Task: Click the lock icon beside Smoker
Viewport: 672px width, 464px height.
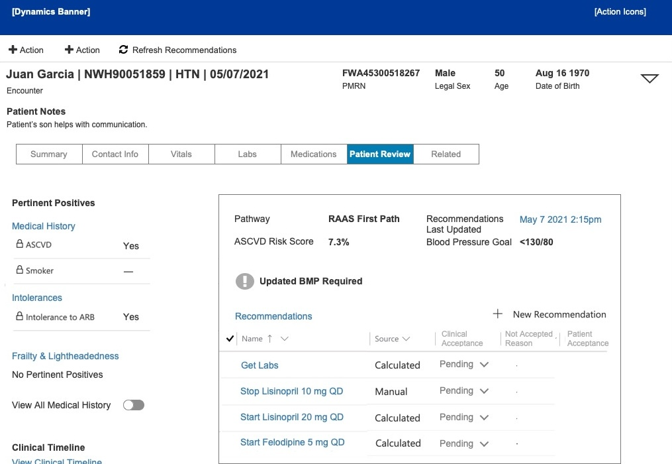Action: pos(20,270)
